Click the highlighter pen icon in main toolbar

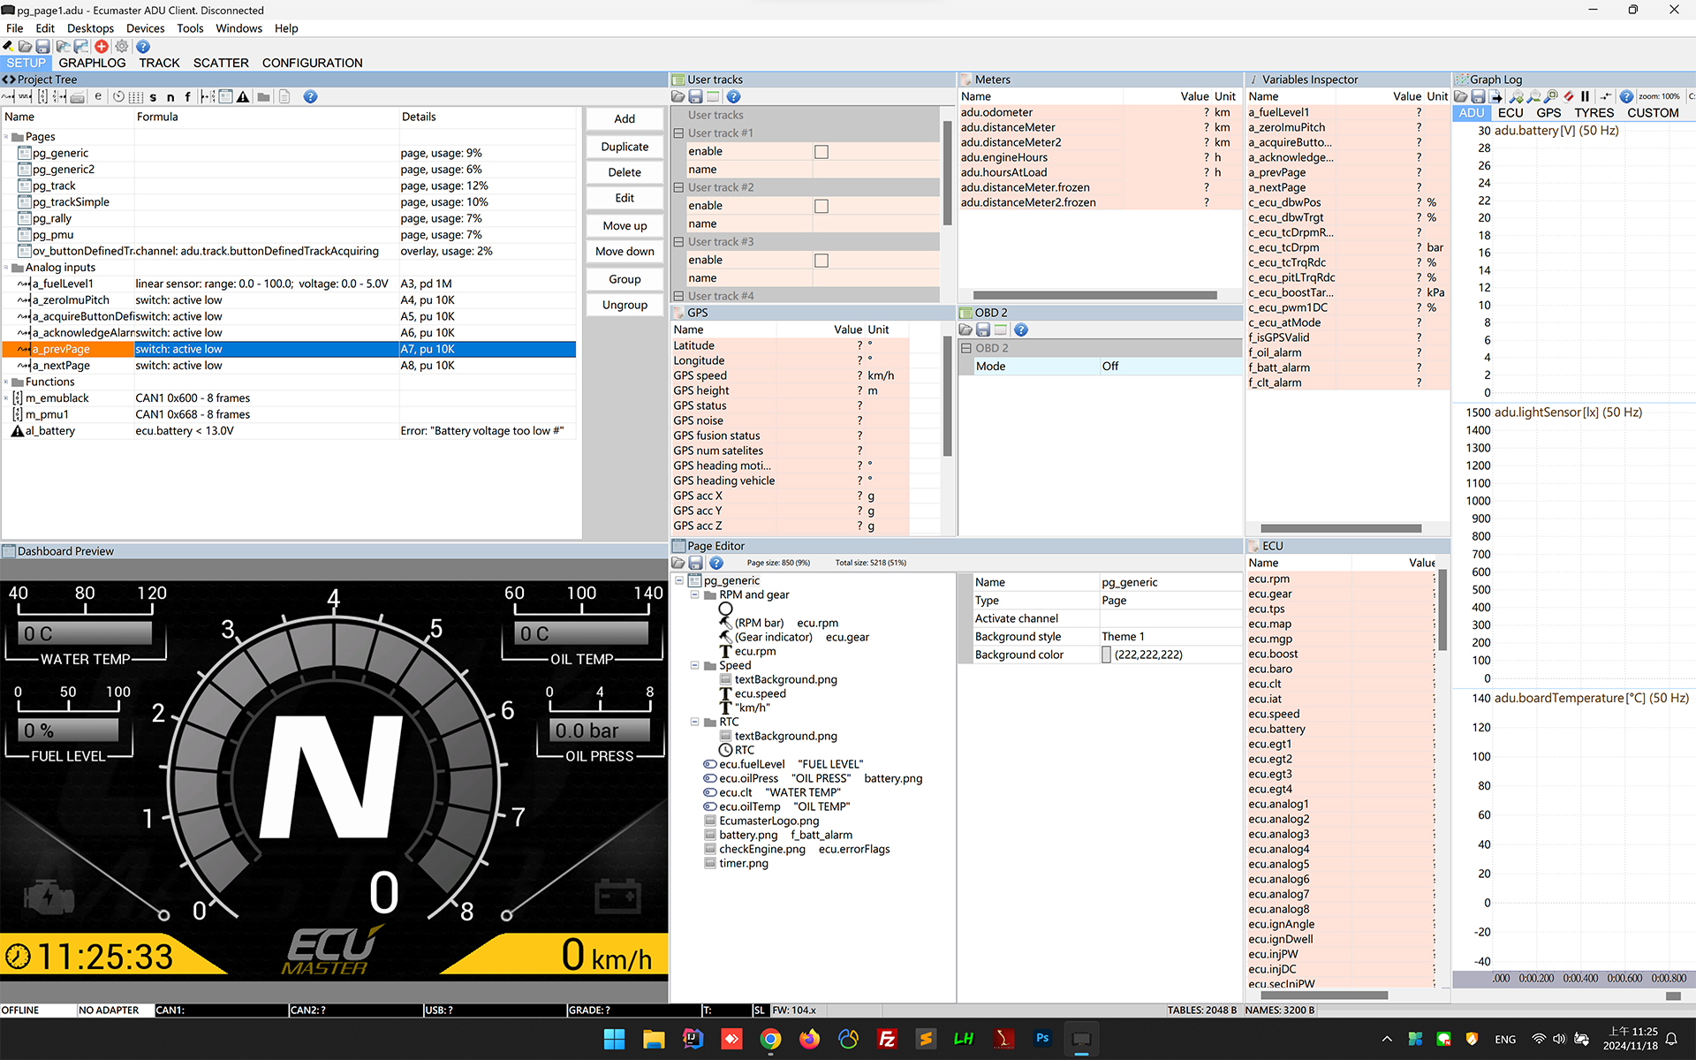[8, 46]
